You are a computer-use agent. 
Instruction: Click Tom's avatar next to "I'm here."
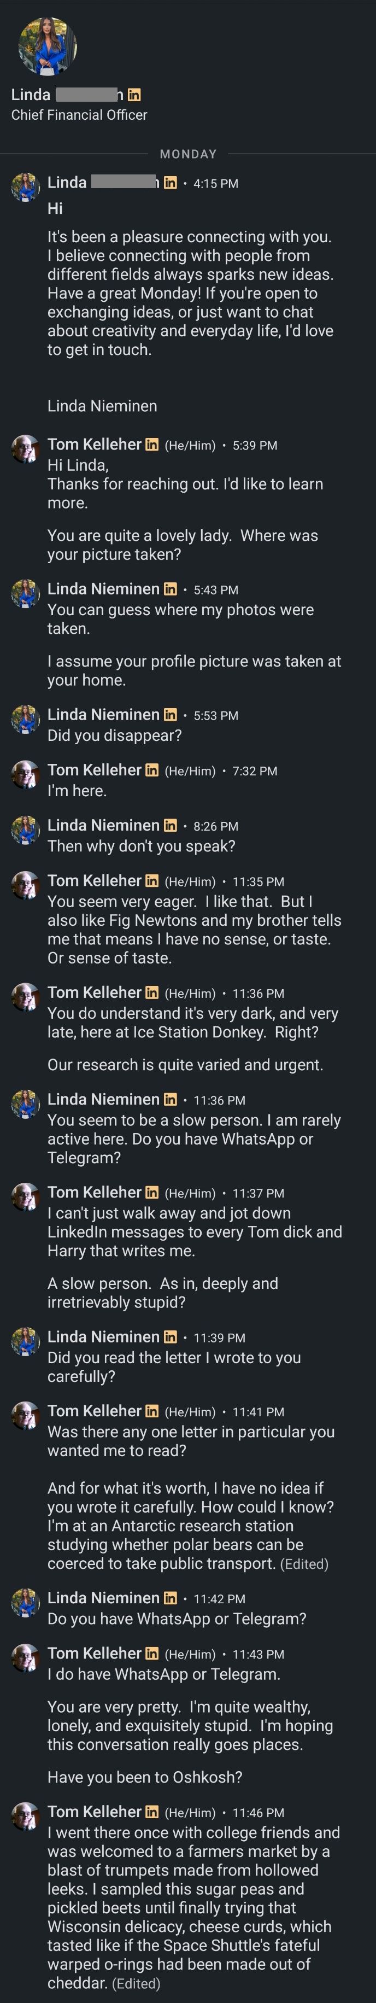point(26,774)
